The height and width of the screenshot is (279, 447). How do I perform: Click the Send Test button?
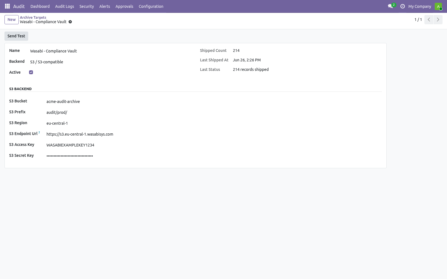pyautogui.click(x=16, y=36)
